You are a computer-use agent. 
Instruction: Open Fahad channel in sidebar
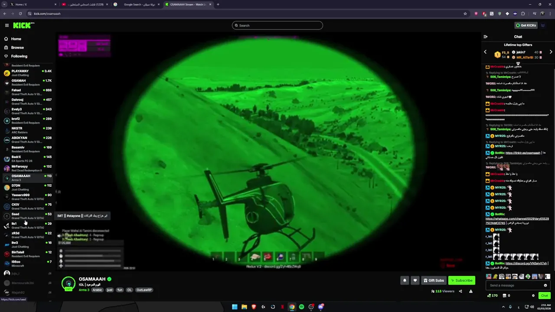click(x=28, y=92)
